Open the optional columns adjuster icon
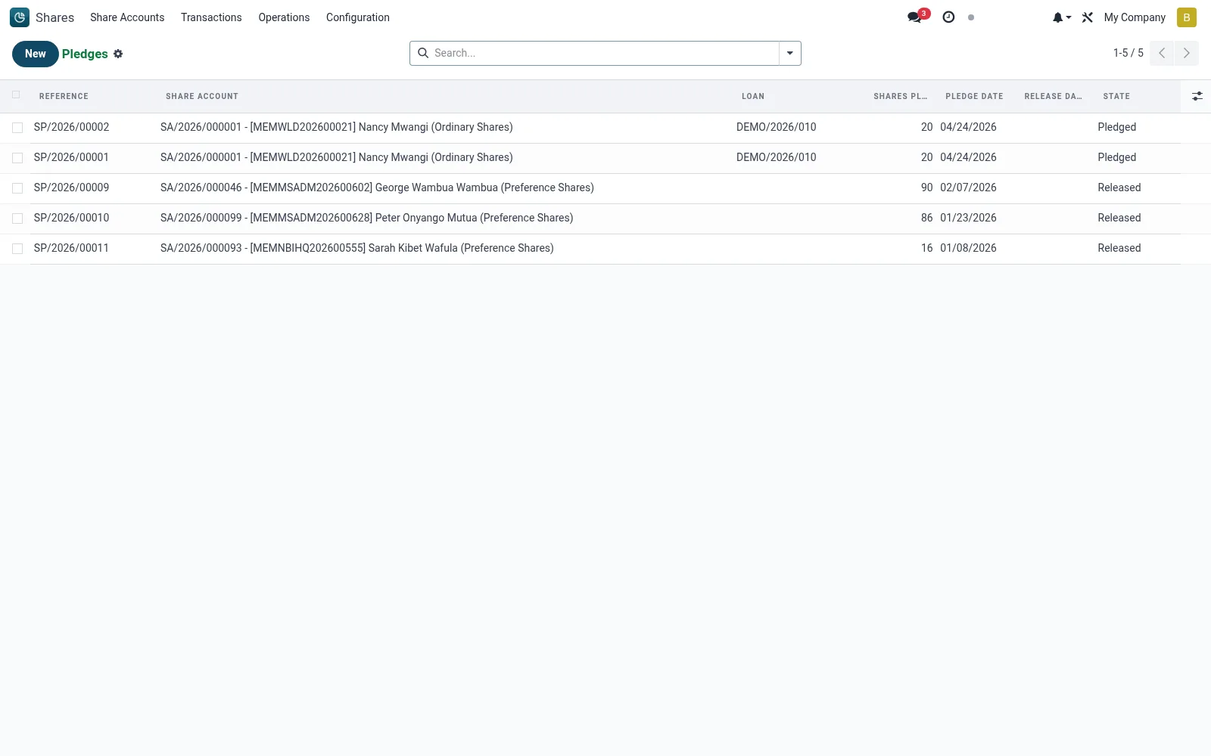 pyautogui.click(x=1197, y=96)
